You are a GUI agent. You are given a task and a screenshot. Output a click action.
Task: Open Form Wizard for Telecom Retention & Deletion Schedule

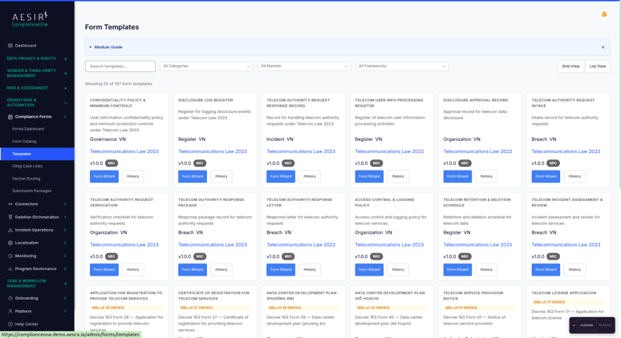click(457, 270)
